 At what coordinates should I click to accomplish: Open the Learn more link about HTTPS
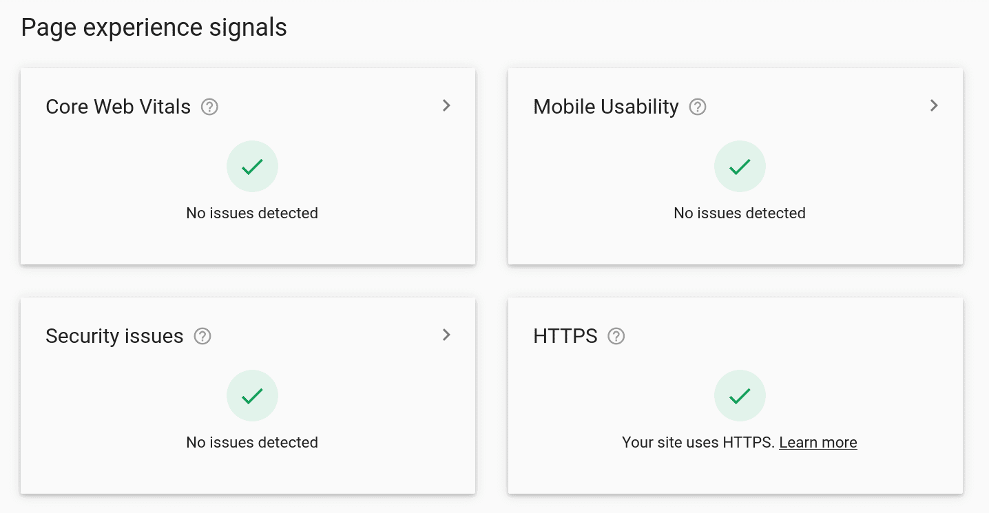click(818, 442)
